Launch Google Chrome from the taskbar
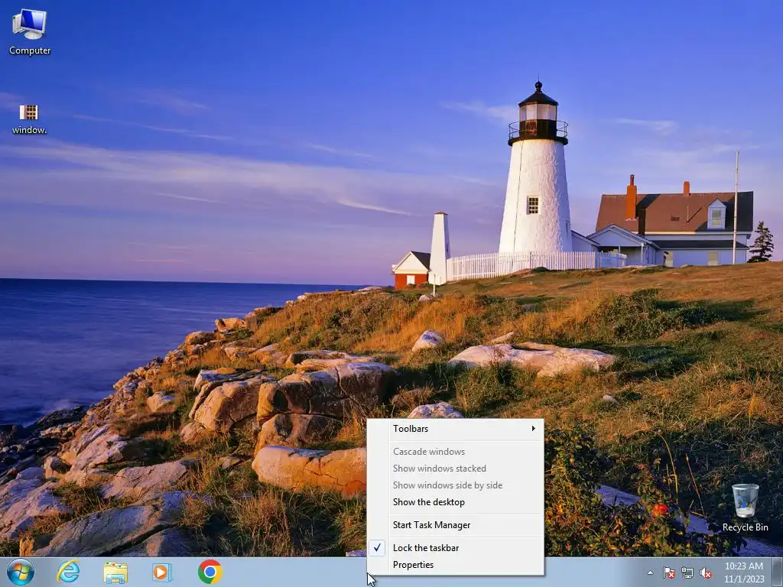 click(x=210, y=572)
